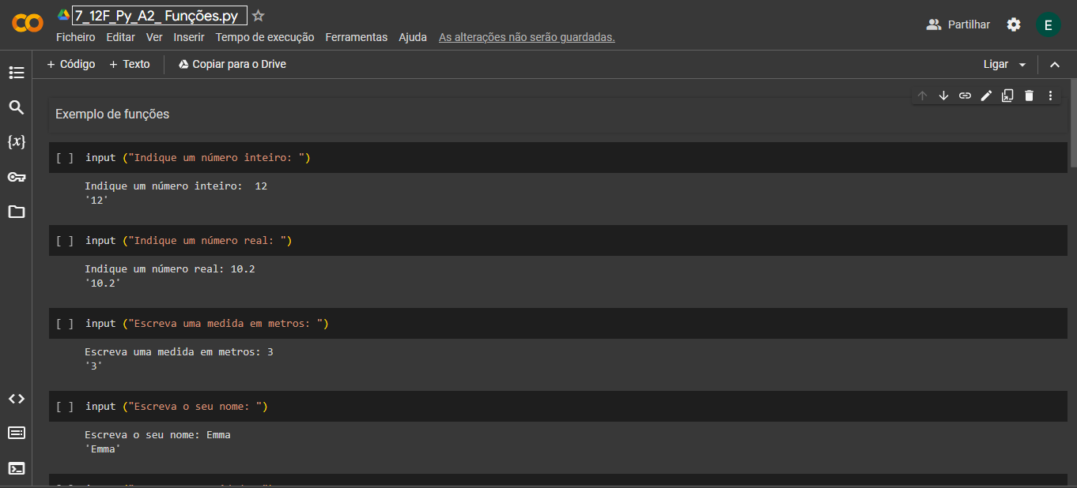Open the files folder panel

click(17, 212)
